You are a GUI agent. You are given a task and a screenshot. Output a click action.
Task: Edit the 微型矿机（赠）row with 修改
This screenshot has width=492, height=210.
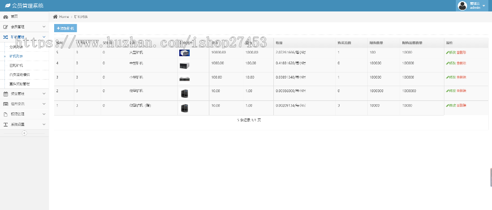click(450, 105)
